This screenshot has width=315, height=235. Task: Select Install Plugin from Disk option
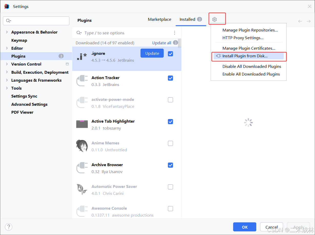249,56
